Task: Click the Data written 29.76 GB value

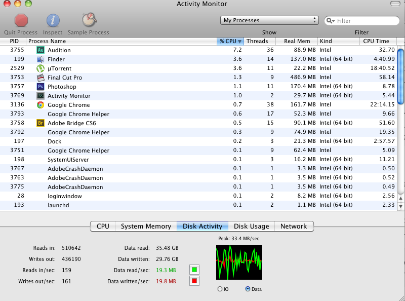Action: tap(167, 259)
